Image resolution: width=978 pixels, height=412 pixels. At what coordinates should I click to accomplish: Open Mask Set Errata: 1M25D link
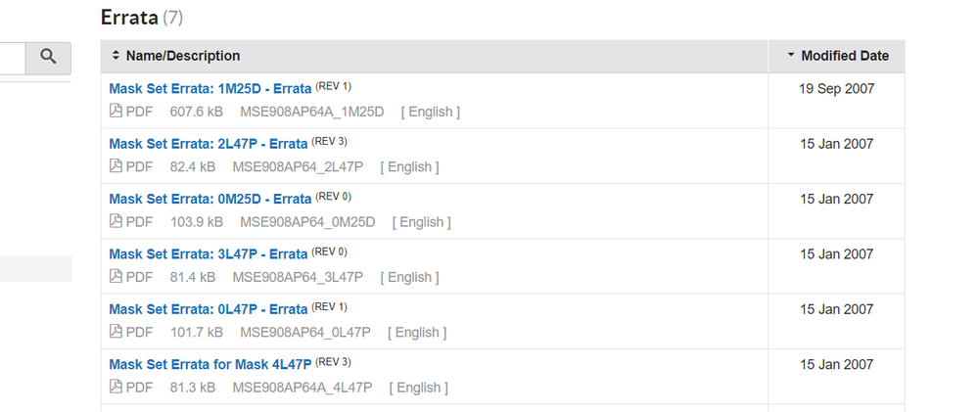click(210, 89)
